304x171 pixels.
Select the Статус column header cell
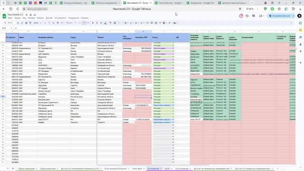(163, 38)
